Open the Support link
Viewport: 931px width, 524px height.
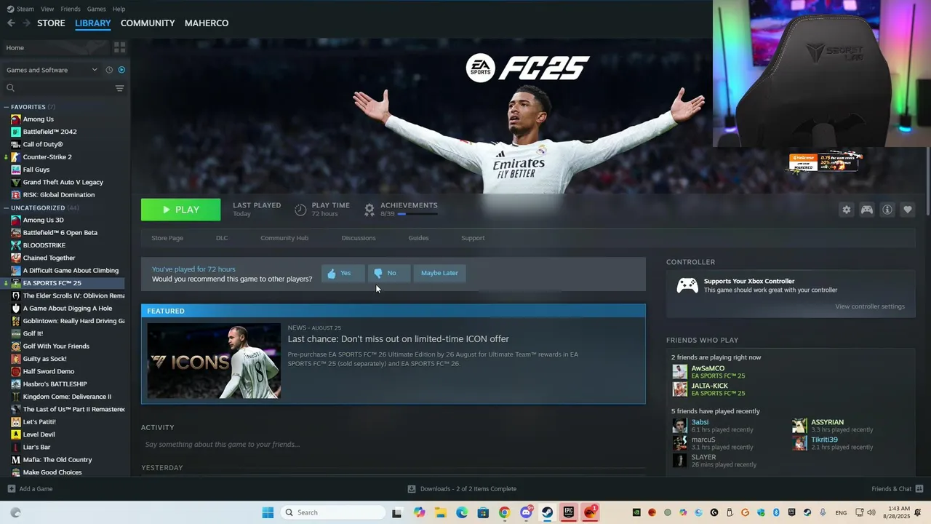(x=473, y=238)
